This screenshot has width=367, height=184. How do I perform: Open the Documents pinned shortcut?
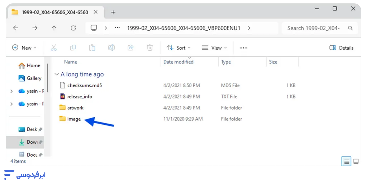click(x=30, y=155)
